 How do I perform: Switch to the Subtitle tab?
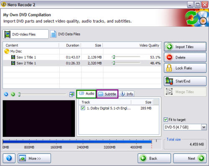point(107,94)
